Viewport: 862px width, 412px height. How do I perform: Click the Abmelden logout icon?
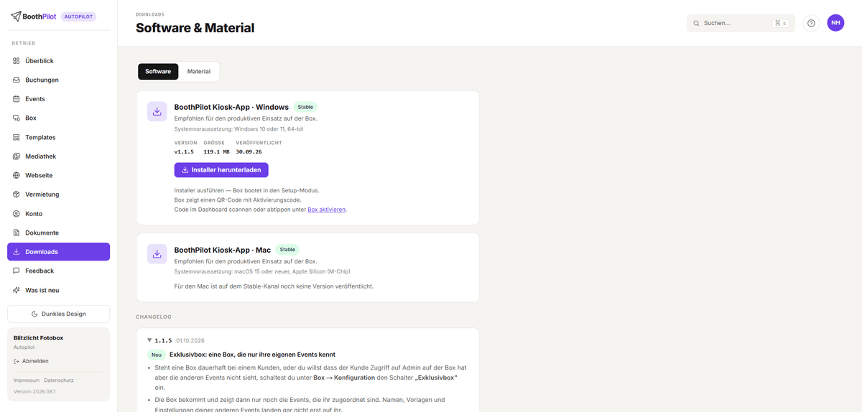coord(17,361)
